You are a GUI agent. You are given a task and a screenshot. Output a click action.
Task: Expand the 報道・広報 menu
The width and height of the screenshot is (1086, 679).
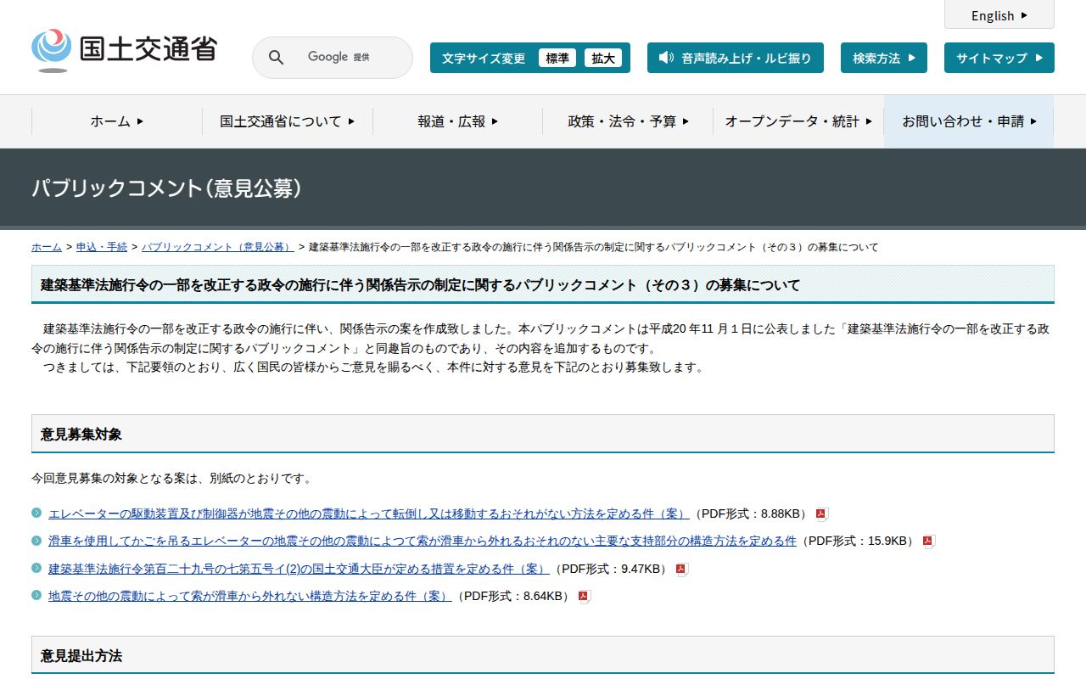click(x=457, y=121)
